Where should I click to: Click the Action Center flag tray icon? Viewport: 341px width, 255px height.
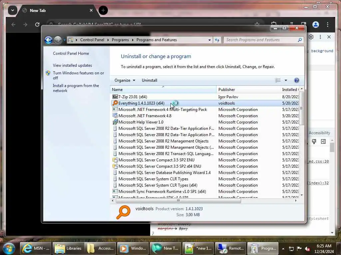coord(299,249)
